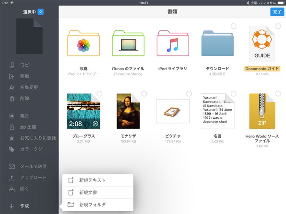286x214 pixels.
Task: Tap the お気に入りに登録 star icon
Action: click(x=12, y=138)
